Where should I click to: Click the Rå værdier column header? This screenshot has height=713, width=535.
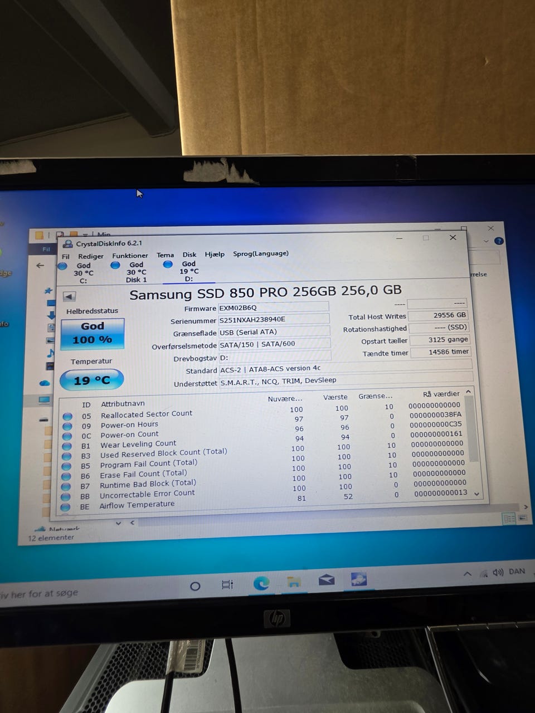[441, 393]
